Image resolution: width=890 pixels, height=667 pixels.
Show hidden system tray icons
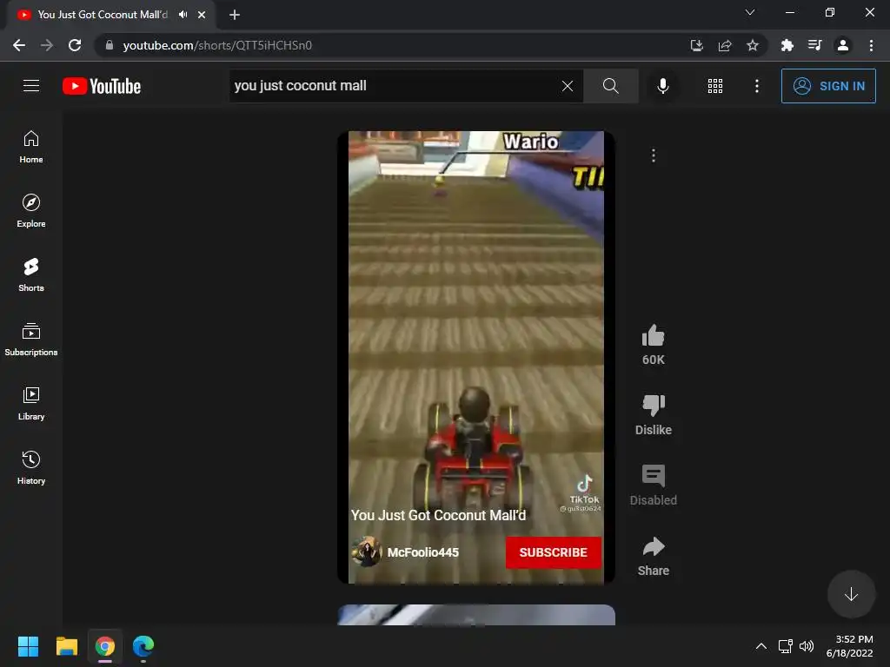click(761, 646)
